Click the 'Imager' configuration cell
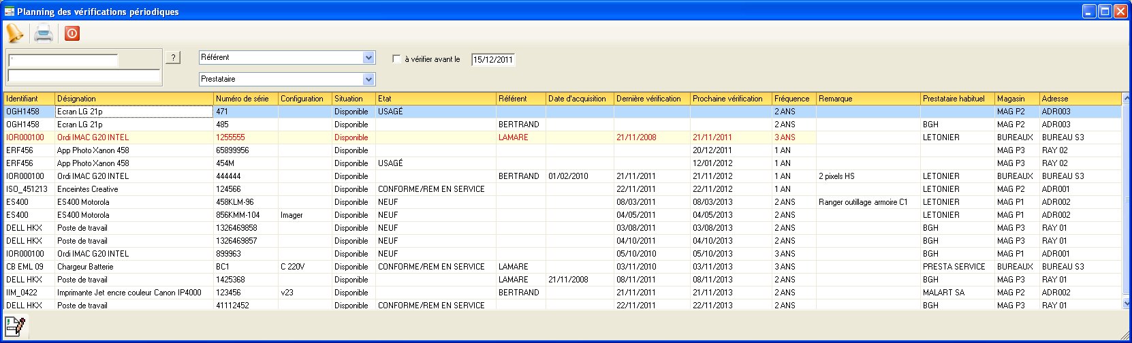Image resolution: width=1132 pixels, height=343 pixels. (305, 215)
